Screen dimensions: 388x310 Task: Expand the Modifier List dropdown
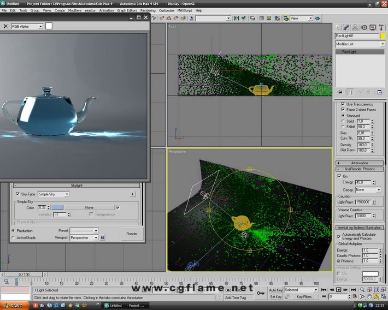click(360, 44)
